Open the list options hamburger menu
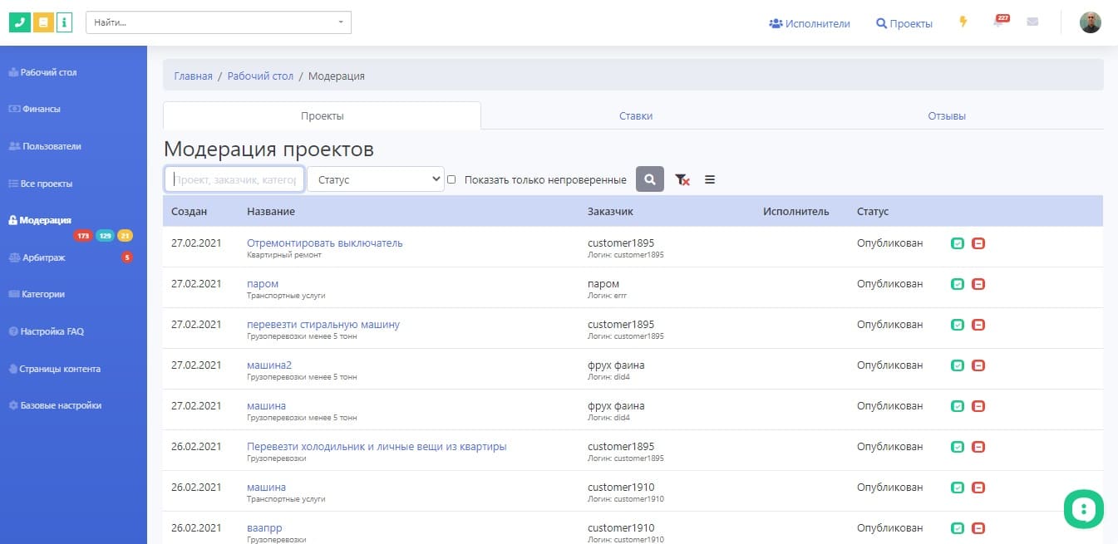 click(710, 179)
